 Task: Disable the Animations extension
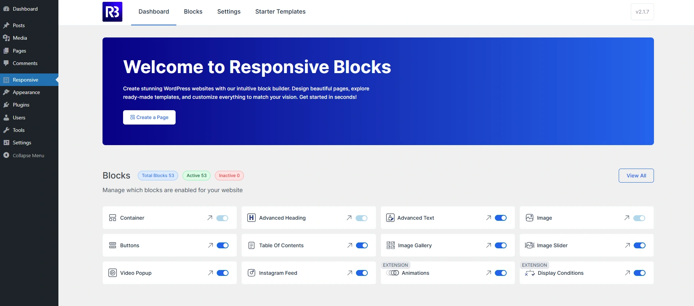click(x=501, y=273)
